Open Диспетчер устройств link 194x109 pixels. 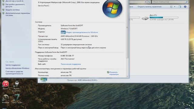(x=14, y=1)
